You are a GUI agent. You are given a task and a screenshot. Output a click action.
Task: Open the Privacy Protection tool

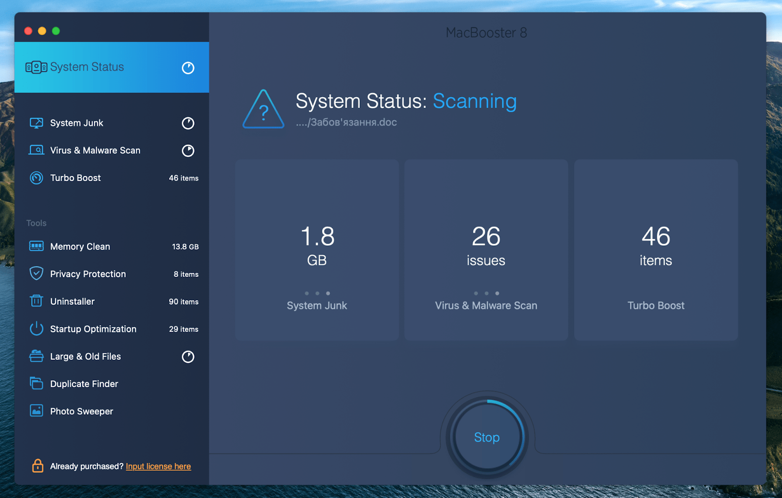[112, 274]
